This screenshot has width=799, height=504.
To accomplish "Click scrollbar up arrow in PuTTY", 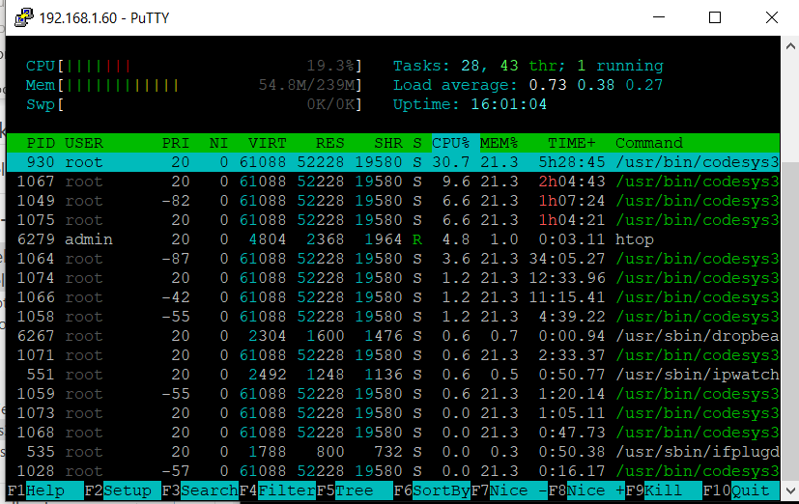I will click(790, 46).
